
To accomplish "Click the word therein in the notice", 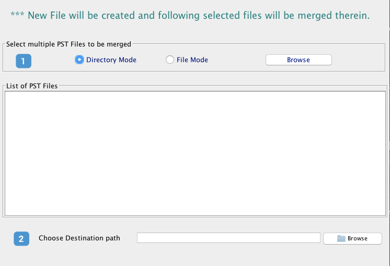I will point(352,15).
